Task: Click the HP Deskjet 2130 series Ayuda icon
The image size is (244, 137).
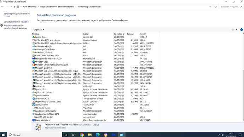Action: coord(34,40)
